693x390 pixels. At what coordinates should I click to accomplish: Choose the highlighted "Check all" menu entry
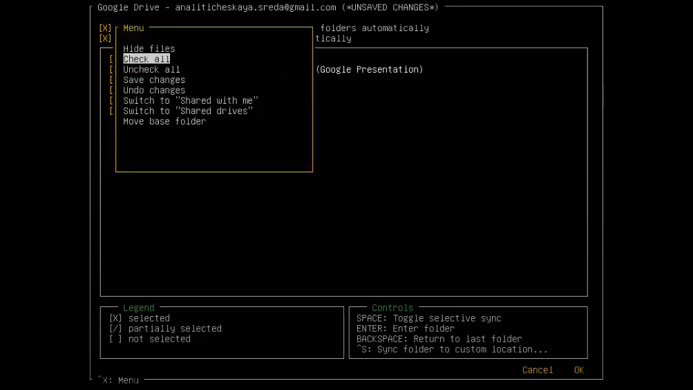tap(146, 59)
